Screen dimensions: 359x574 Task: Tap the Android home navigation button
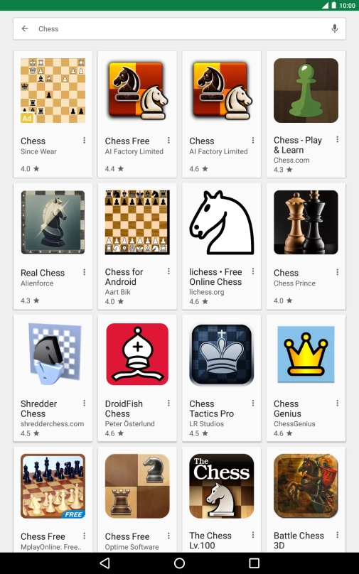click(x=179, y=563)
